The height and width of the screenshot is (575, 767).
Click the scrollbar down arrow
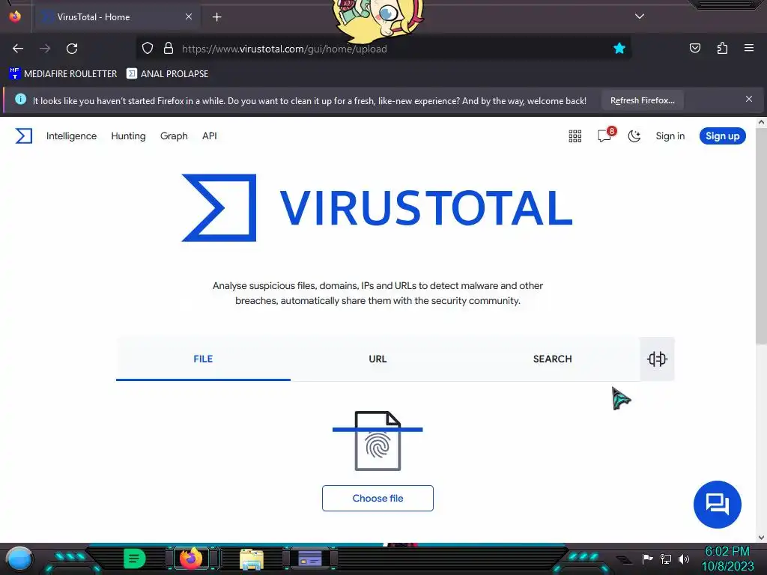761,538
